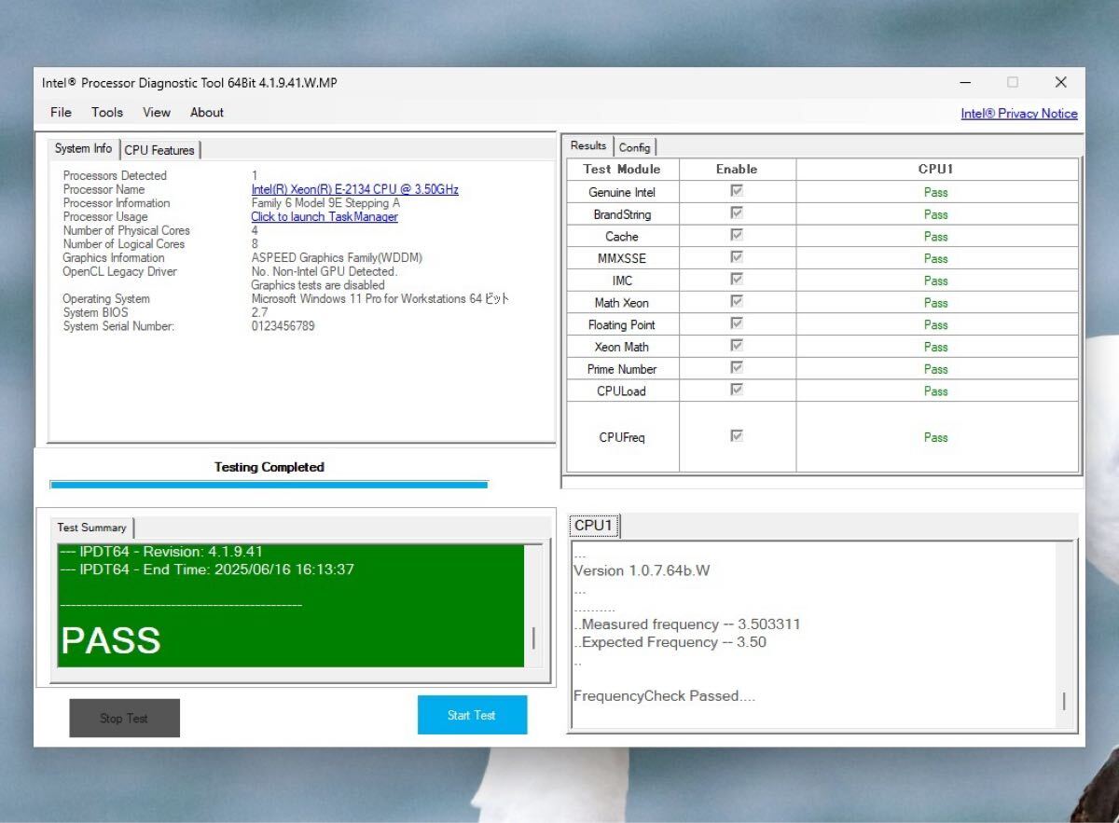Click the System Serial Number value 0123456789

[x=283, y=326]
